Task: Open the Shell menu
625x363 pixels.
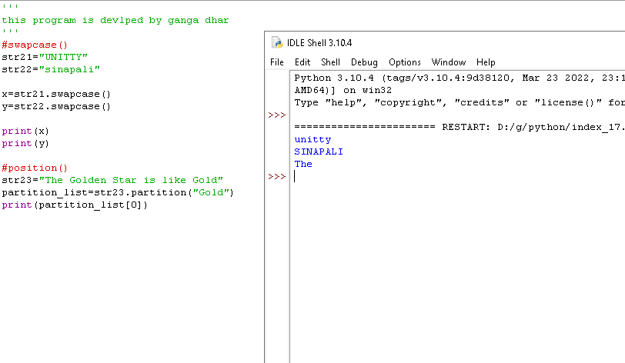Action: coord(330,62)
